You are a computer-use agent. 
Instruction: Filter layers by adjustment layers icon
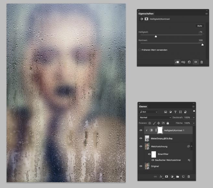coord(170,112)
